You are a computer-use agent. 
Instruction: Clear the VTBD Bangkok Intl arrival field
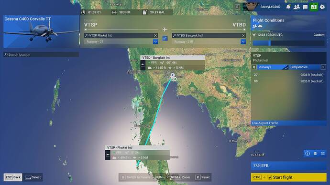(243, 35)
